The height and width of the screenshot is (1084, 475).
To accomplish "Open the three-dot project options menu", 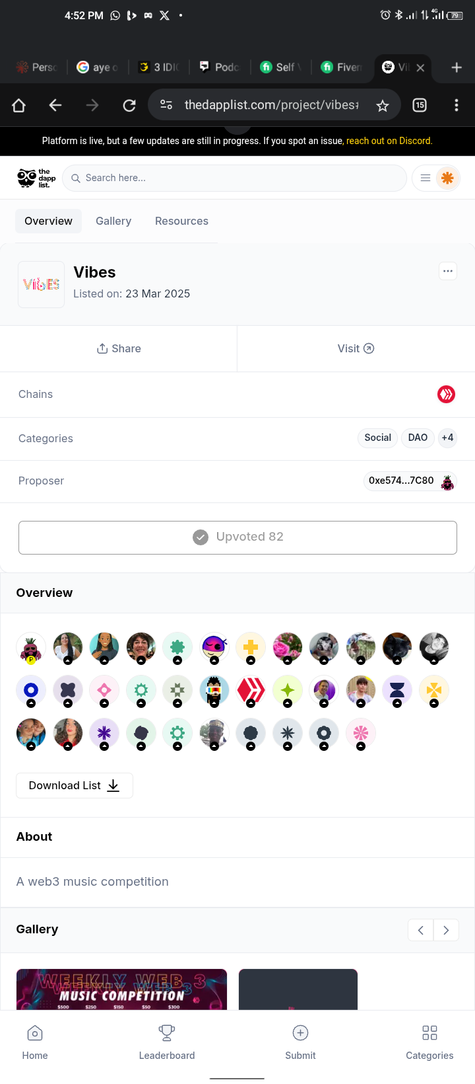I will pyautogui.click(x=448, y=271).
